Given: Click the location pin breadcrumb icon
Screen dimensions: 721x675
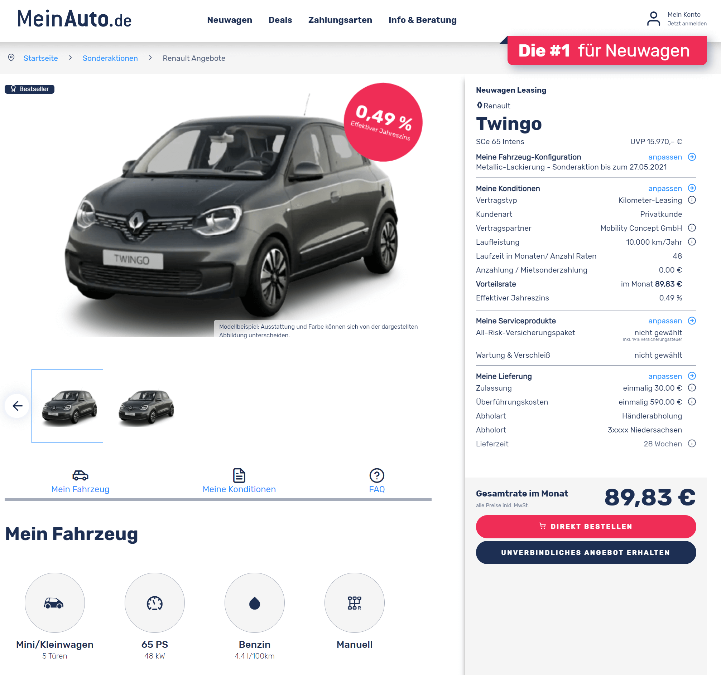Looking at the screenshot, I should [11, 58].
